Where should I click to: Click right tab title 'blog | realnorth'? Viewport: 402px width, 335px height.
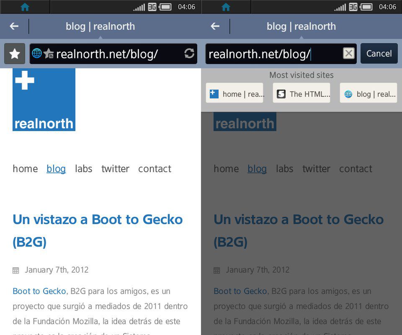point(301,26)
